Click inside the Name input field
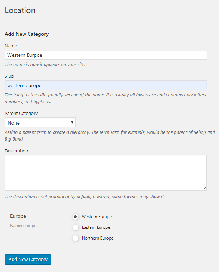The height and width of the screenshot is (272, 219). coord(106,55)
